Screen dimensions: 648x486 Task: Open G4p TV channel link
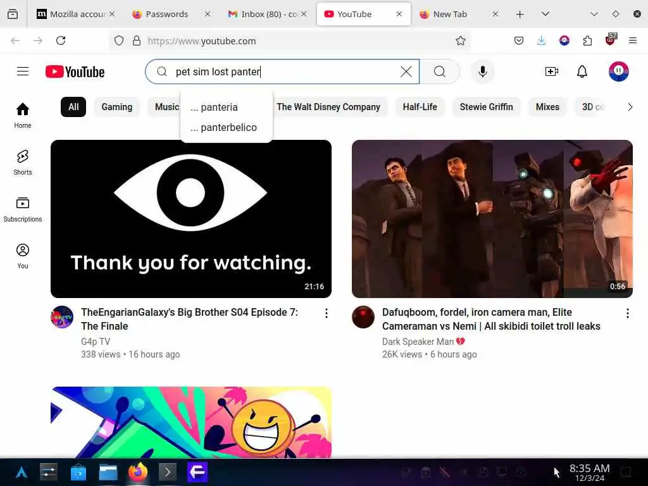pos(96,341)
